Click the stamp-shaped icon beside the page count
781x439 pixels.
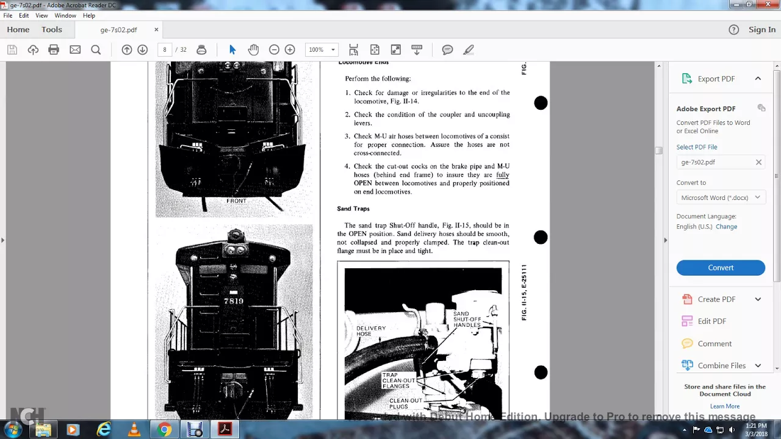pos(201,49)
